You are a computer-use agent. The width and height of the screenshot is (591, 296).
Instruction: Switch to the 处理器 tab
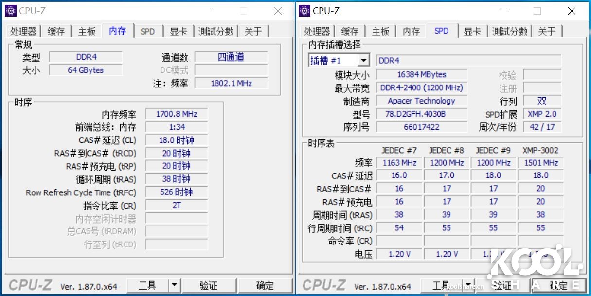(23, 31)
